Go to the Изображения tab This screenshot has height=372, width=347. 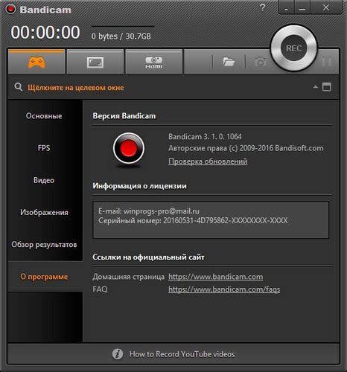44,212
